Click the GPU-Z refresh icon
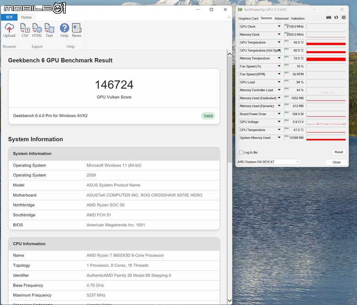 pyautogui.click(x=336, y=17)
